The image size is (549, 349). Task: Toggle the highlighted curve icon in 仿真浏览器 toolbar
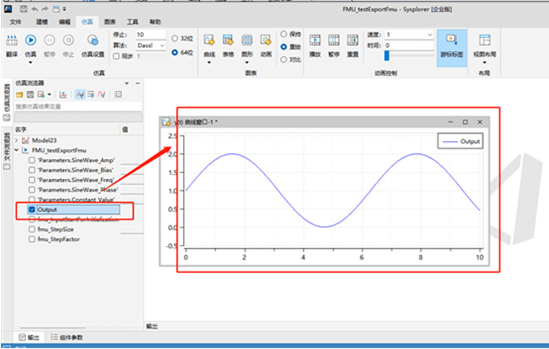pyautogui.click(x=80, y=94)
